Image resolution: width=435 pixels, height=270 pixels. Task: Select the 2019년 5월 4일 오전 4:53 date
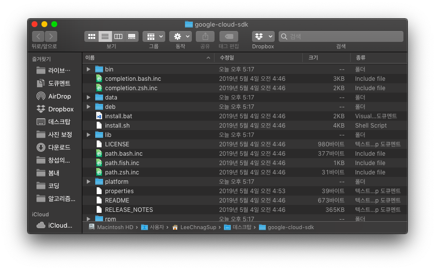pos(252,191)
